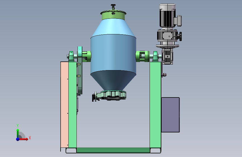Viewport: 242px width, 157px height.
Task: Select the blue cylindrical mixer vessel body
Action: coord(113,54)
